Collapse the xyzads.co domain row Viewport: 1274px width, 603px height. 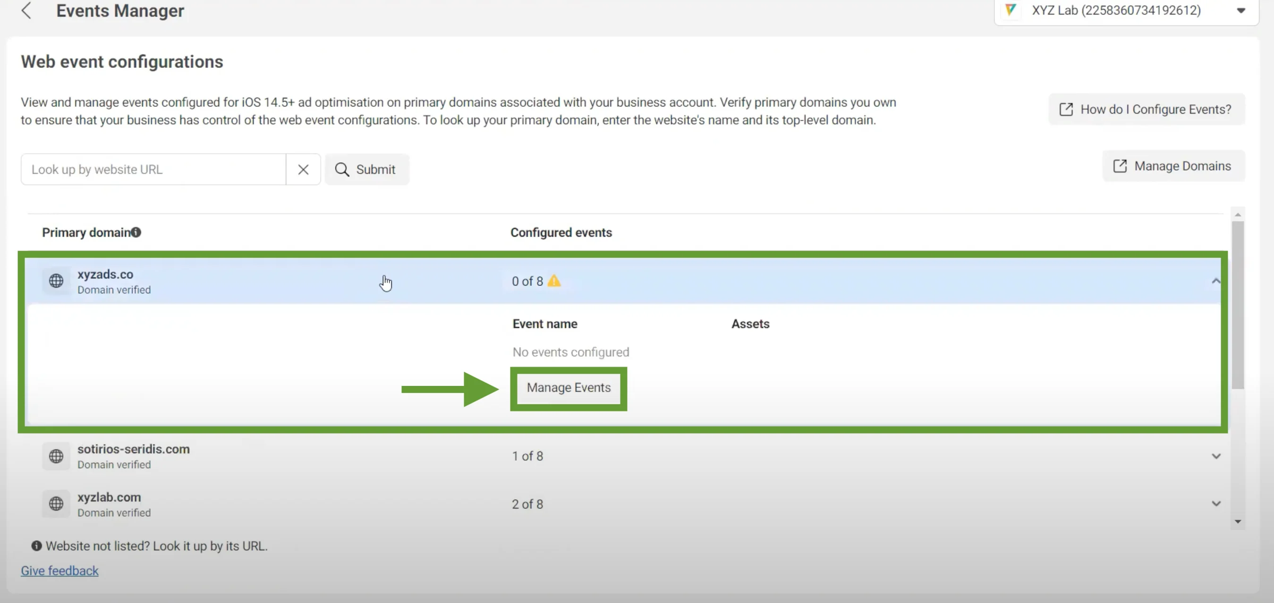point(1215,281)
